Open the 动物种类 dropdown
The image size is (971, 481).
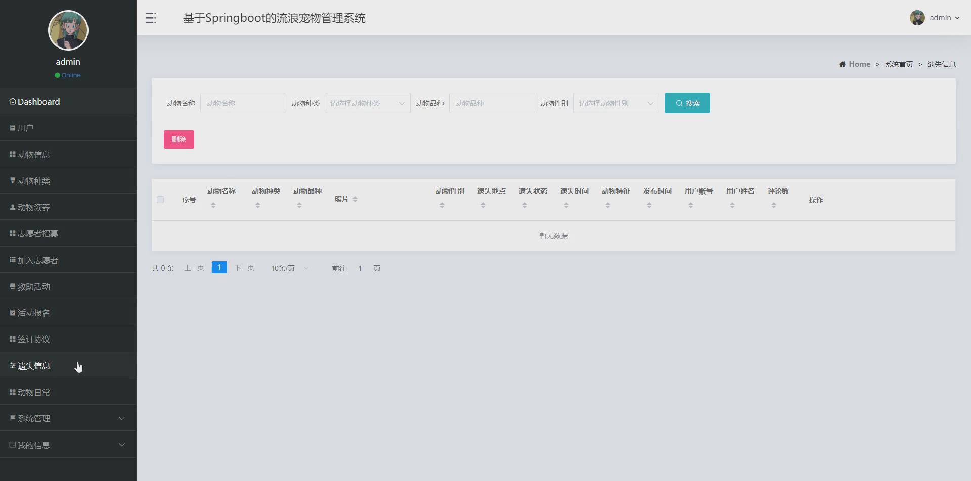(367, 103)
